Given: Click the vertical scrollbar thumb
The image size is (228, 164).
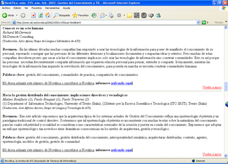Looking at the screenshot, I should pos(226,87).
